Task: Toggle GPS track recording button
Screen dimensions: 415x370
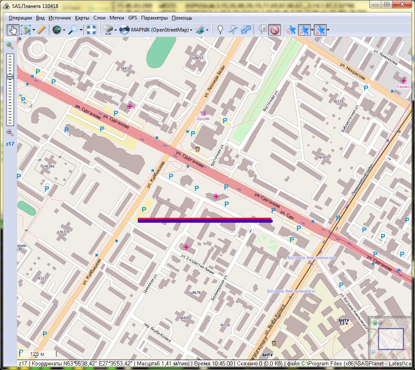Action: pos(305,30)
